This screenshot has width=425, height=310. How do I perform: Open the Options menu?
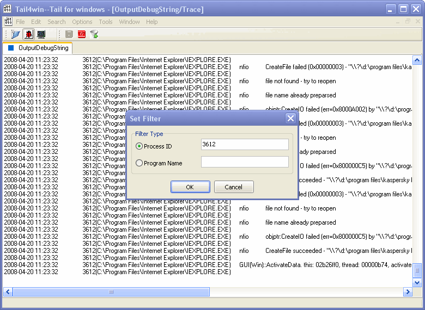[x=82, y=22]
